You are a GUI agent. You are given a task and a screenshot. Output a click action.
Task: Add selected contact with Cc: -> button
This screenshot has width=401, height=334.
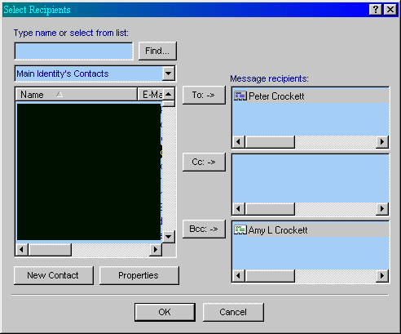(x=204, y=162)
